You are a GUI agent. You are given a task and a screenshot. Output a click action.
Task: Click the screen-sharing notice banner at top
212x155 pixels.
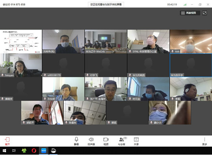click(106, 4)
